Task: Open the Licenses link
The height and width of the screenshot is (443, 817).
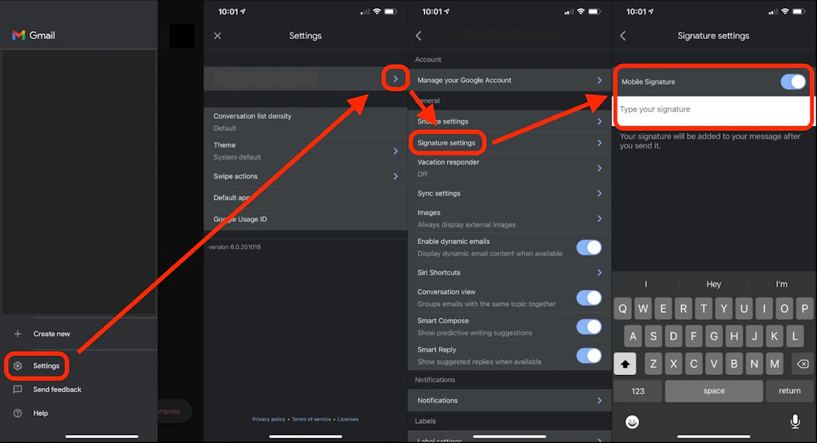Action: click(x=348, y=419)
